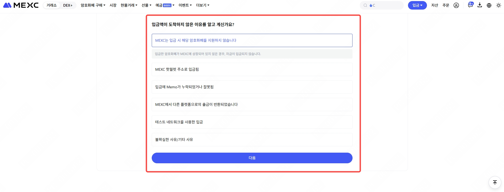Open the language globe icon

coord(489,5)
